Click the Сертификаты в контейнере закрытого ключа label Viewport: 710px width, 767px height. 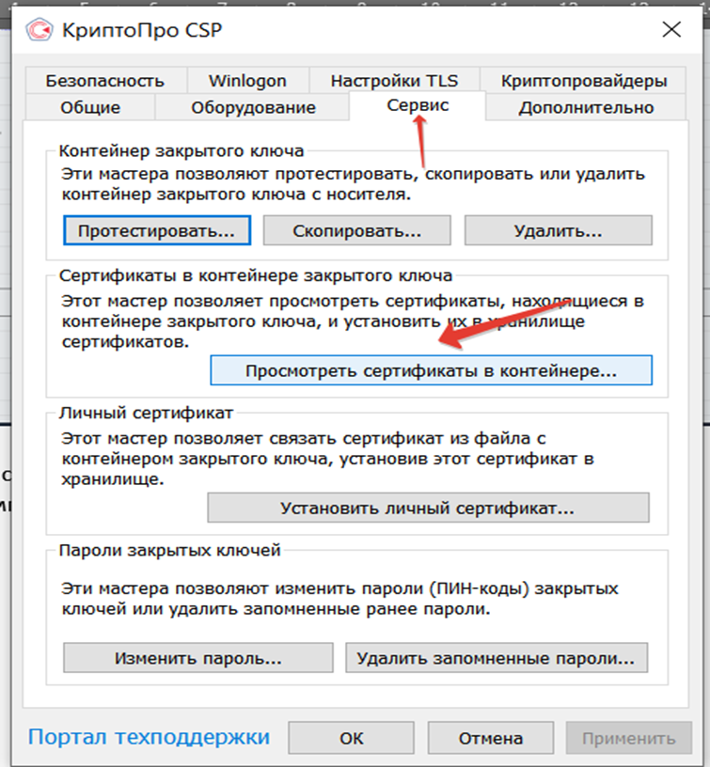(256, 276)
